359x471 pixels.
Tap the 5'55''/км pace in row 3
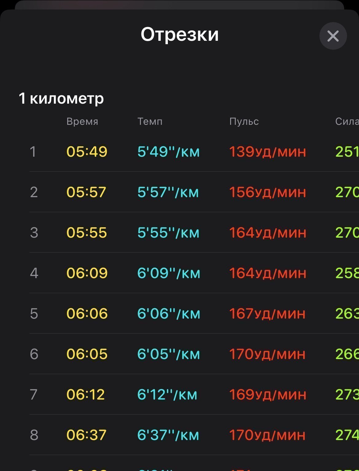pos(168,232)
